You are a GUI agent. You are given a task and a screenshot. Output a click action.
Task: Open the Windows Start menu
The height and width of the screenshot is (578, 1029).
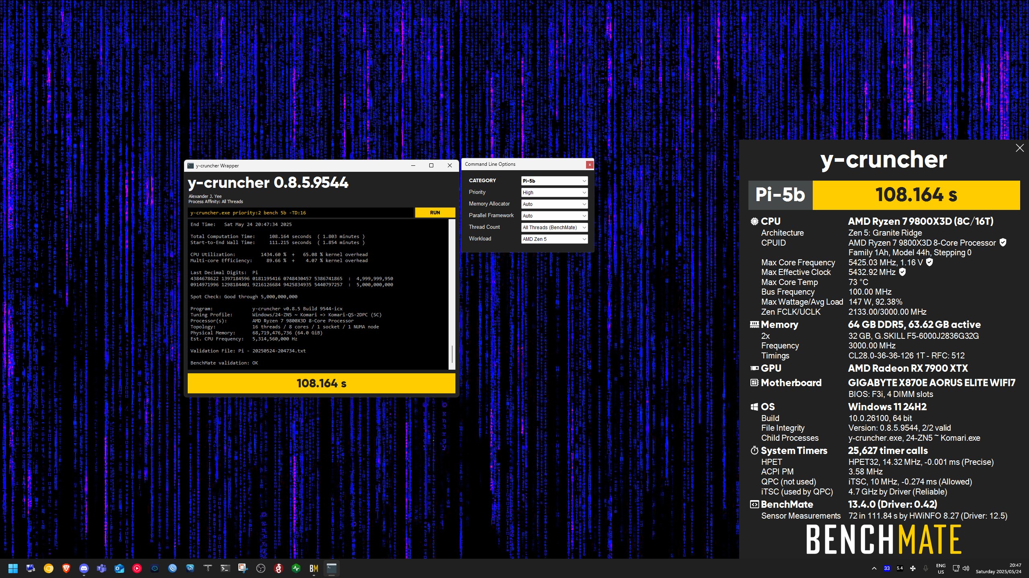pyautogui.click(x=13, y=568)
